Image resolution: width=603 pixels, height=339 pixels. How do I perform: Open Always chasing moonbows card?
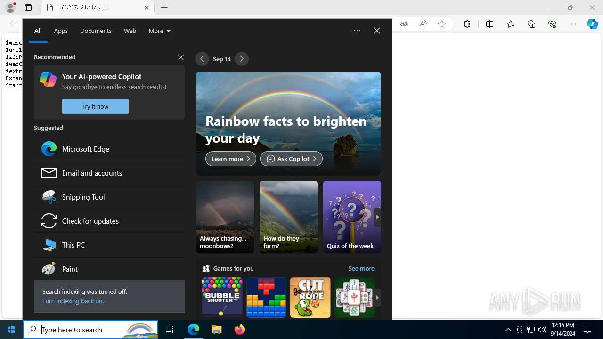click(x=225, y=217)
